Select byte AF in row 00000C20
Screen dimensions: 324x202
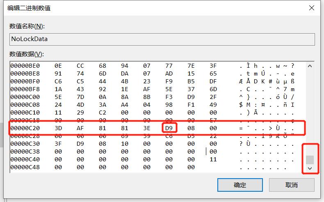80,128
